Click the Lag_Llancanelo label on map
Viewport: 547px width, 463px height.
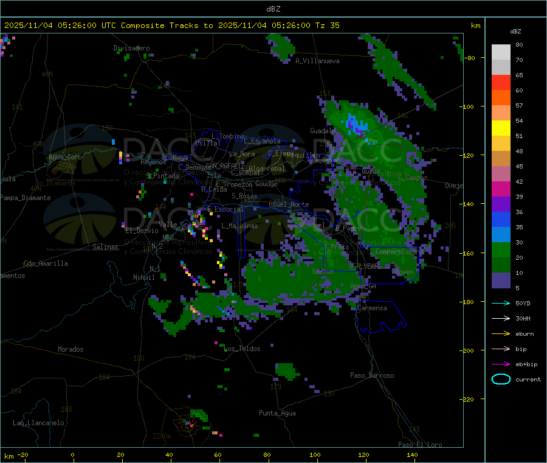point(39,422)
